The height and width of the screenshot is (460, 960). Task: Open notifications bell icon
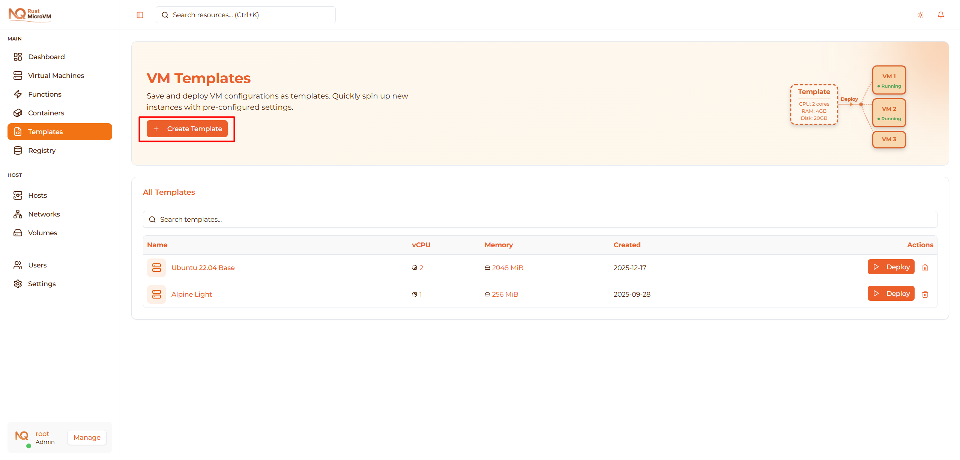tap(940, 15)
